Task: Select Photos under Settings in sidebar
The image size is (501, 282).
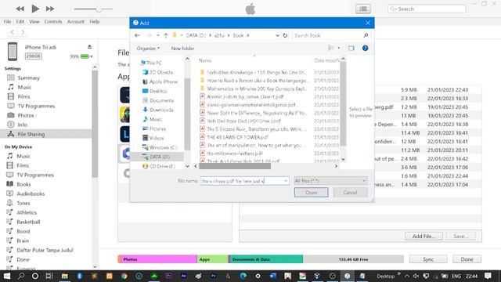Action: (26, 115)
